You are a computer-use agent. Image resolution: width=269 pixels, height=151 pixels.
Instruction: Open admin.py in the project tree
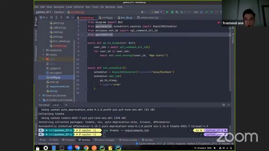(x=58, y=23)
